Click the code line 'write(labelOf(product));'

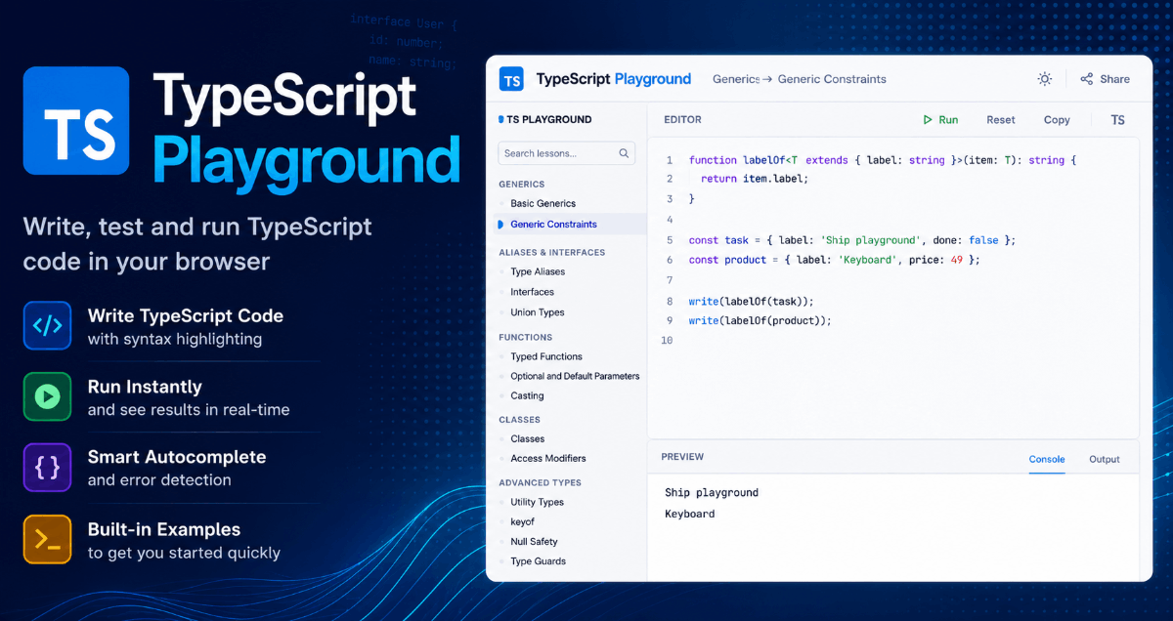point(760,320)
